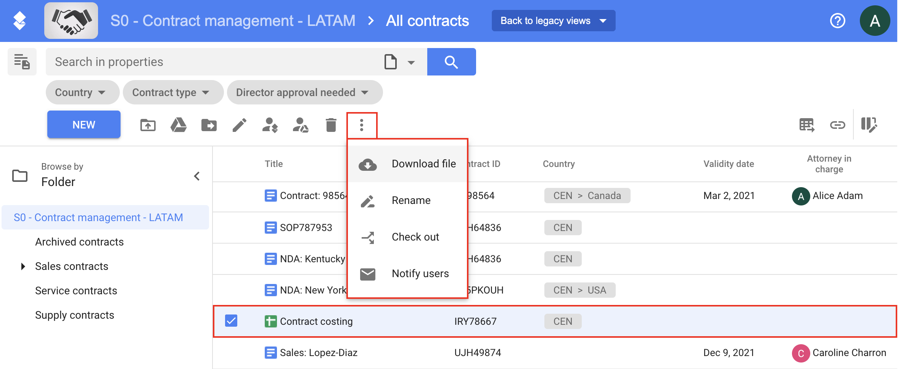The height and width of the screenshot is (369, 898).
Task: Open Sales contracts folder
Action: [72, 266]
